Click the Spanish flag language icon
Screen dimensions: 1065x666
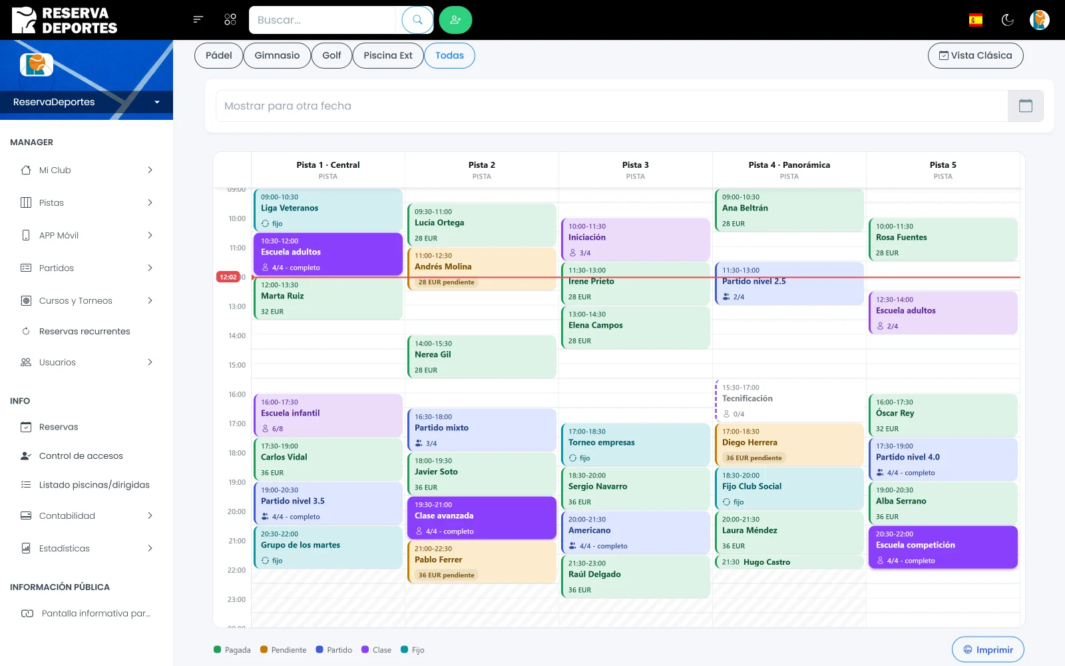(976, 20)
